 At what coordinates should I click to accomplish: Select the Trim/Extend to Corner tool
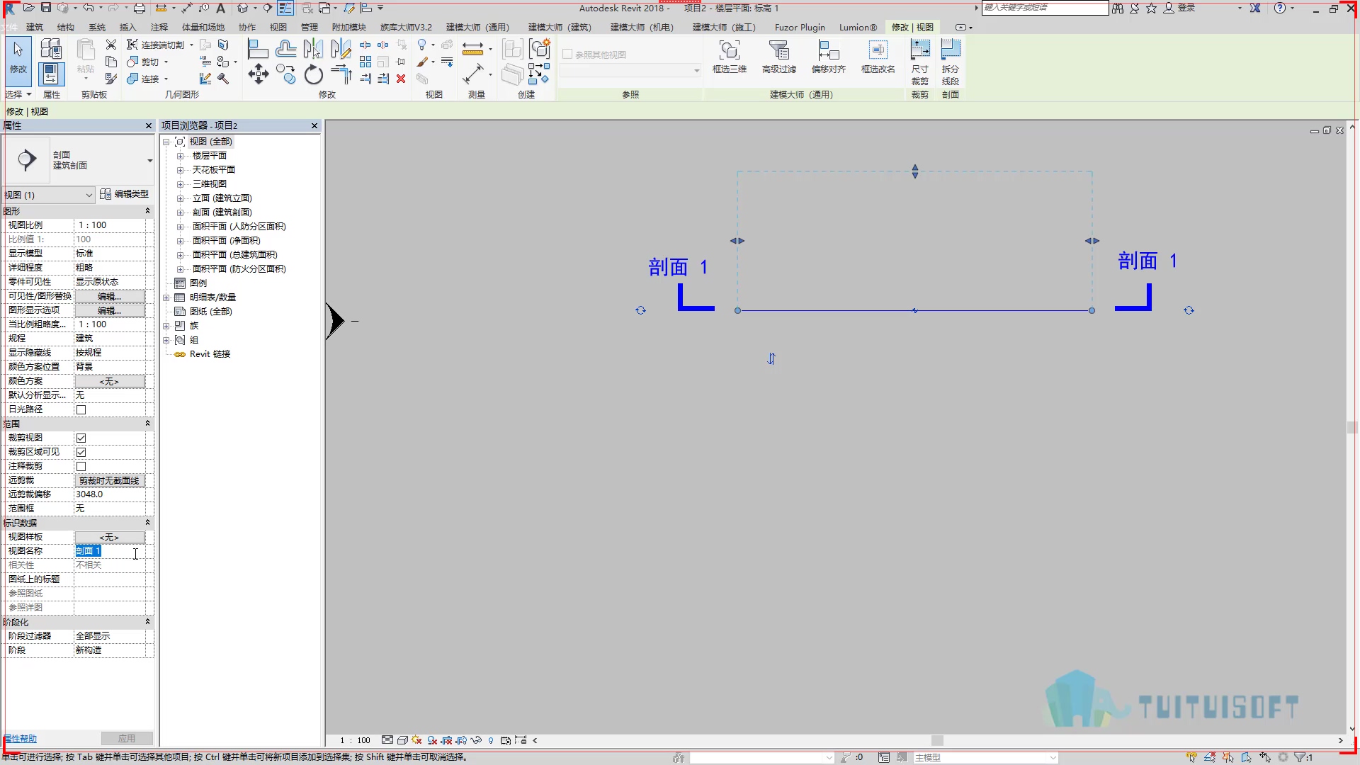(x=341, y=74)
